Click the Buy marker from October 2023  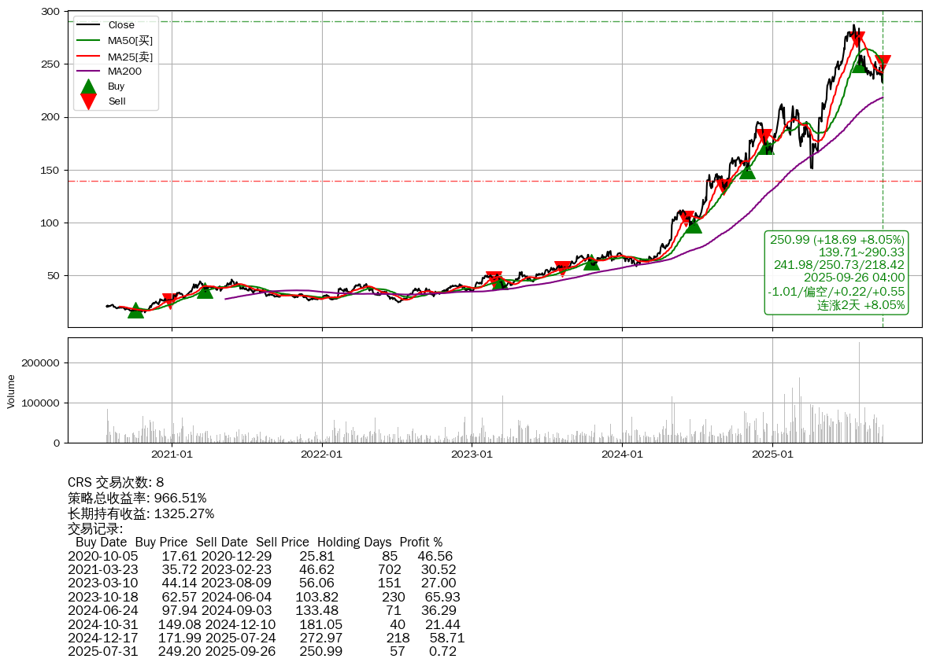click(x=592, y=263)
